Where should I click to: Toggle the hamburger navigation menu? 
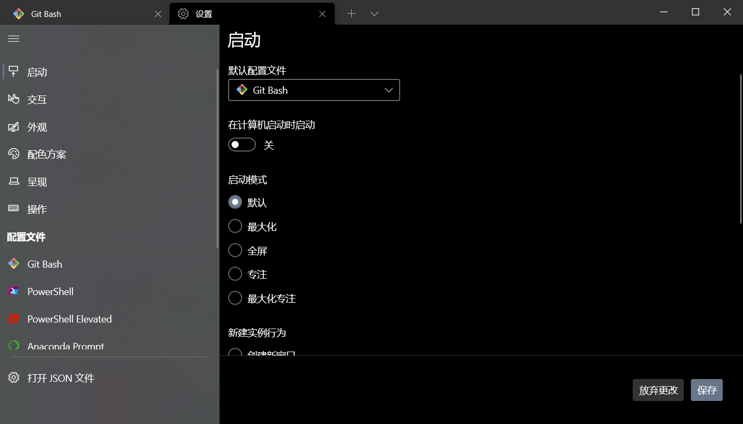point(14,38)
